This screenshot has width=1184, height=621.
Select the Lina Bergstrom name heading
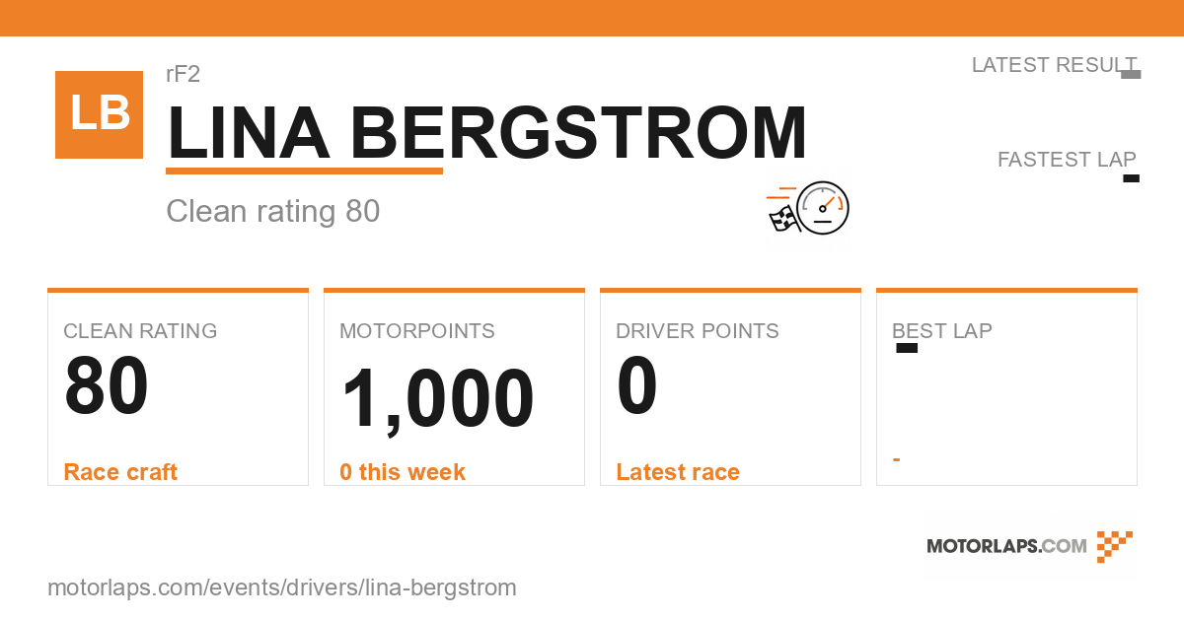pos(487,133)
